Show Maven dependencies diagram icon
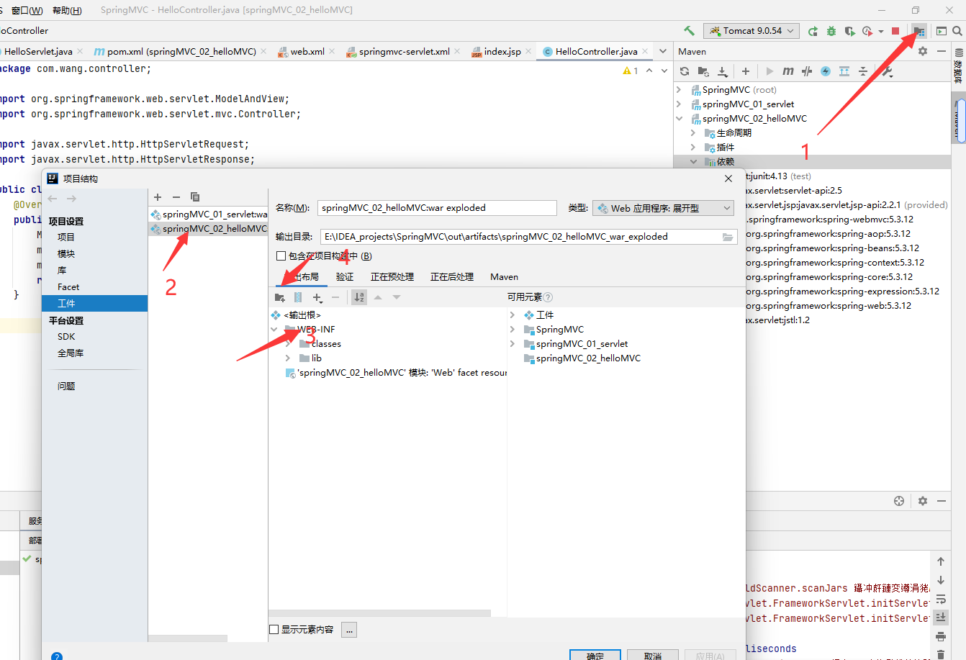The image size is (966, 660). 844,71
